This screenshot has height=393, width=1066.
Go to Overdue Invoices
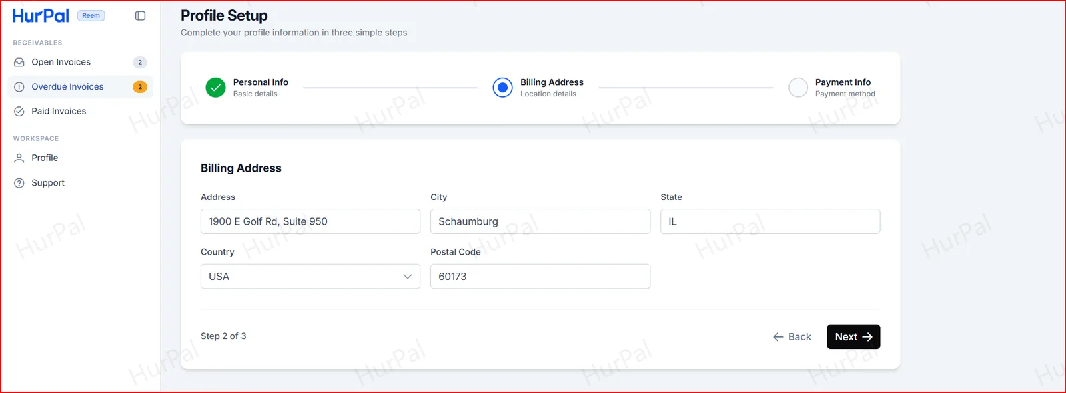coord(80,87)
